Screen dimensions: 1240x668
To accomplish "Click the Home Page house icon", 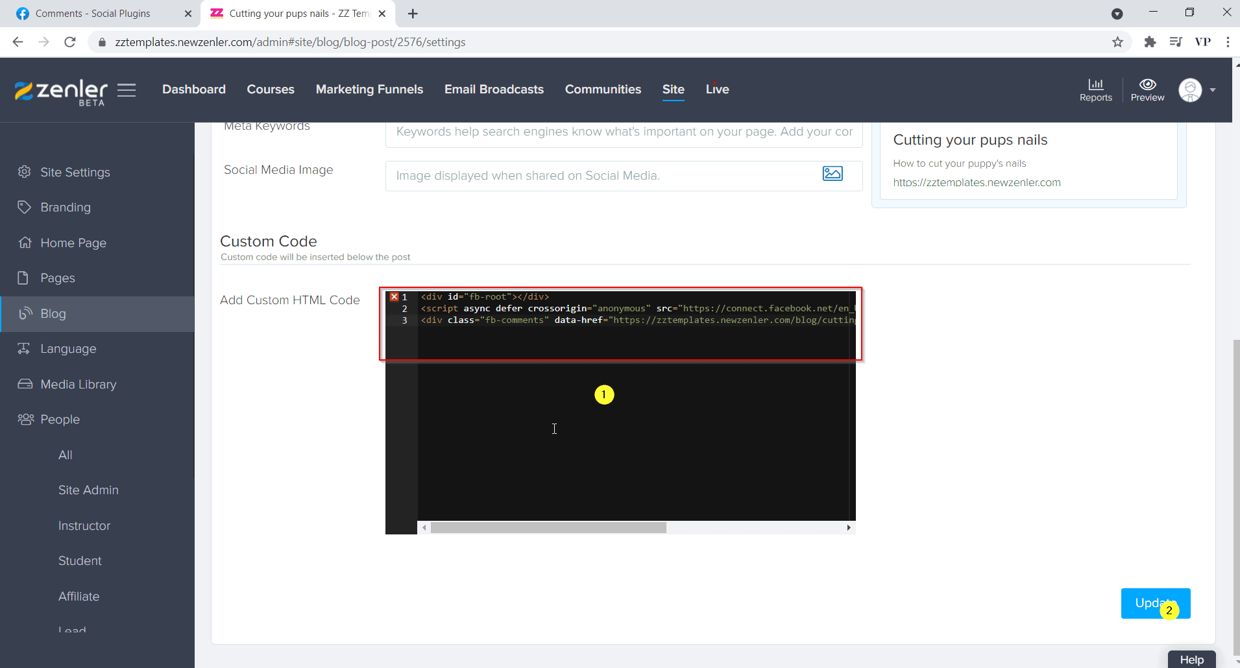I will (x=24, y=243).
